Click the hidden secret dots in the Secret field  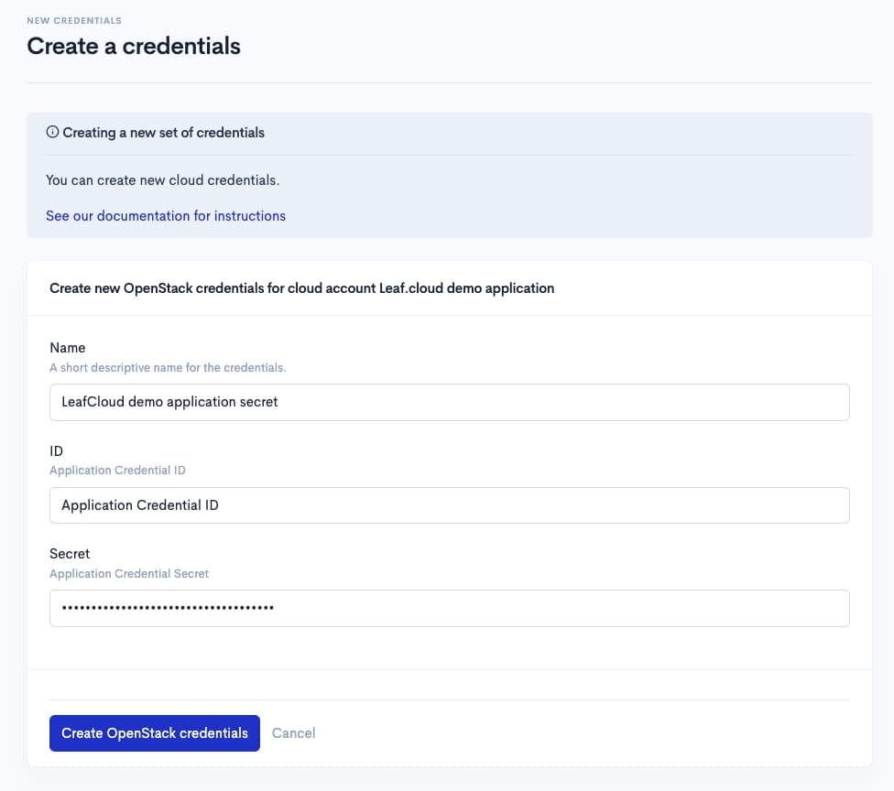click(x=166, y=608)
